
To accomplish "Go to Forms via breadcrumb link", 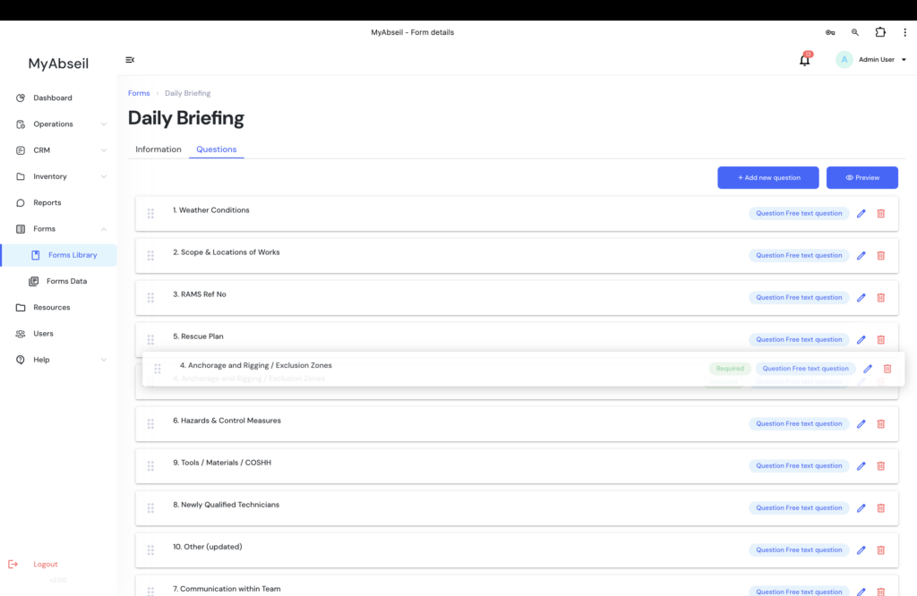I will tap(139, 93).
